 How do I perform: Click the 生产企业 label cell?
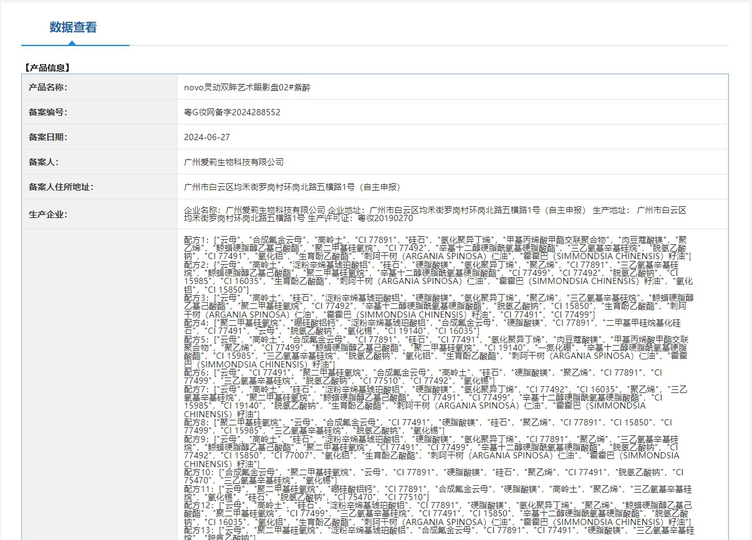[x=100, y=214]
